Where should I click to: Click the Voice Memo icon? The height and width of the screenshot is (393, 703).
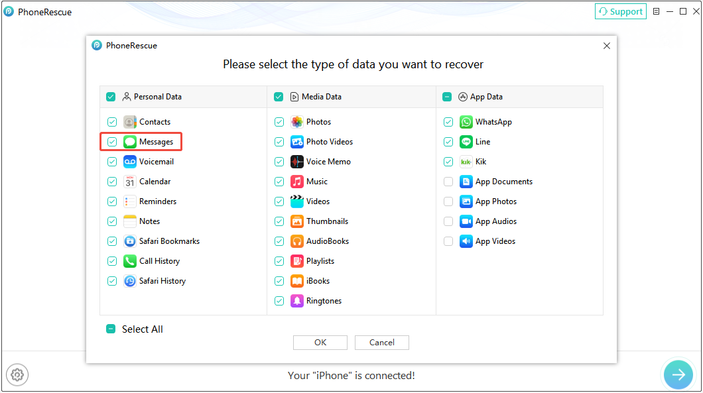[x=297, y=161]
